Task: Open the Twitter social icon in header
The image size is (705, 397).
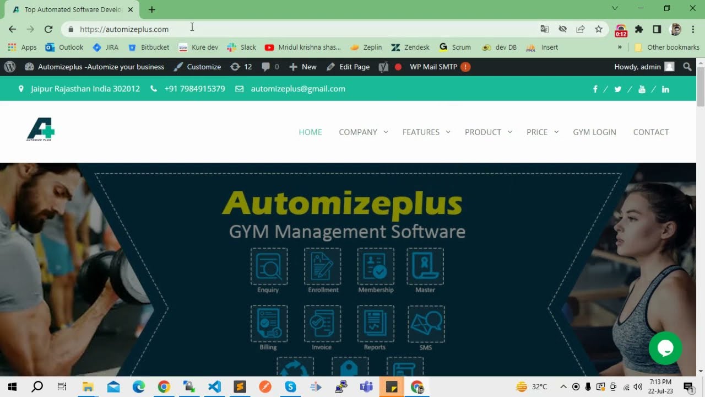Action: tap(618, 89)
